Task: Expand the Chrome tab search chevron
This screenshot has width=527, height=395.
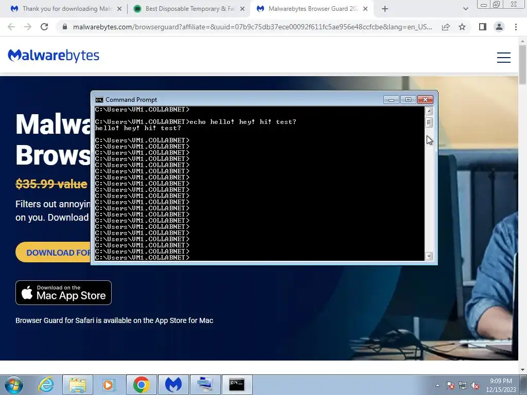Action: 465,9
